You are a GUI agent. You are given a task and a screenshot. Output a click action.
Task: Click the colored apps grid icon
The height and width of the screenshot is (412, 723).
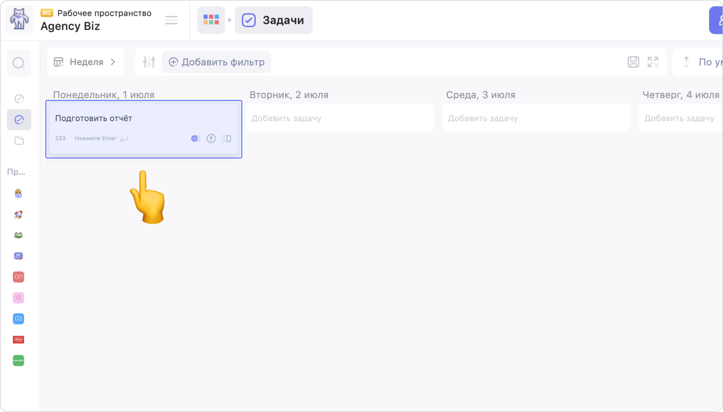211,20
